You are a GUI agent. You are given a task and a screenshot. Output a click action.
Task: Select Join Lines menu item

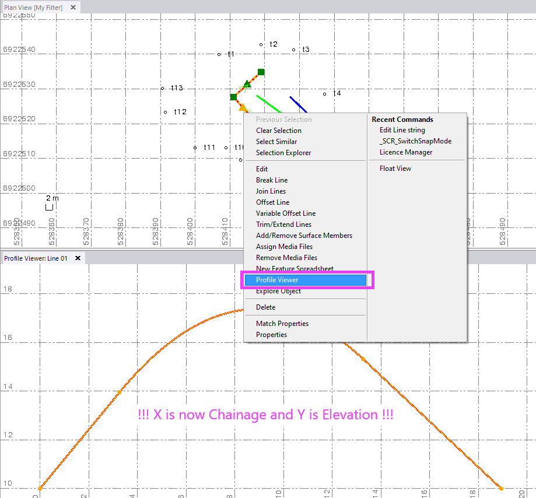point(271,191)
